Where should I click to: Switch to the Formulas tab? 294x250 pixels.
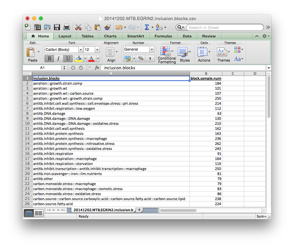(x=163, y=36)
